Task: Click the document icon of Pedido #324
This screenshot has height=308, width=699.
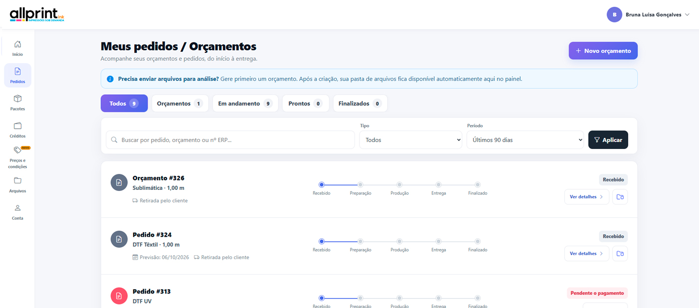Action: [119, 239]
